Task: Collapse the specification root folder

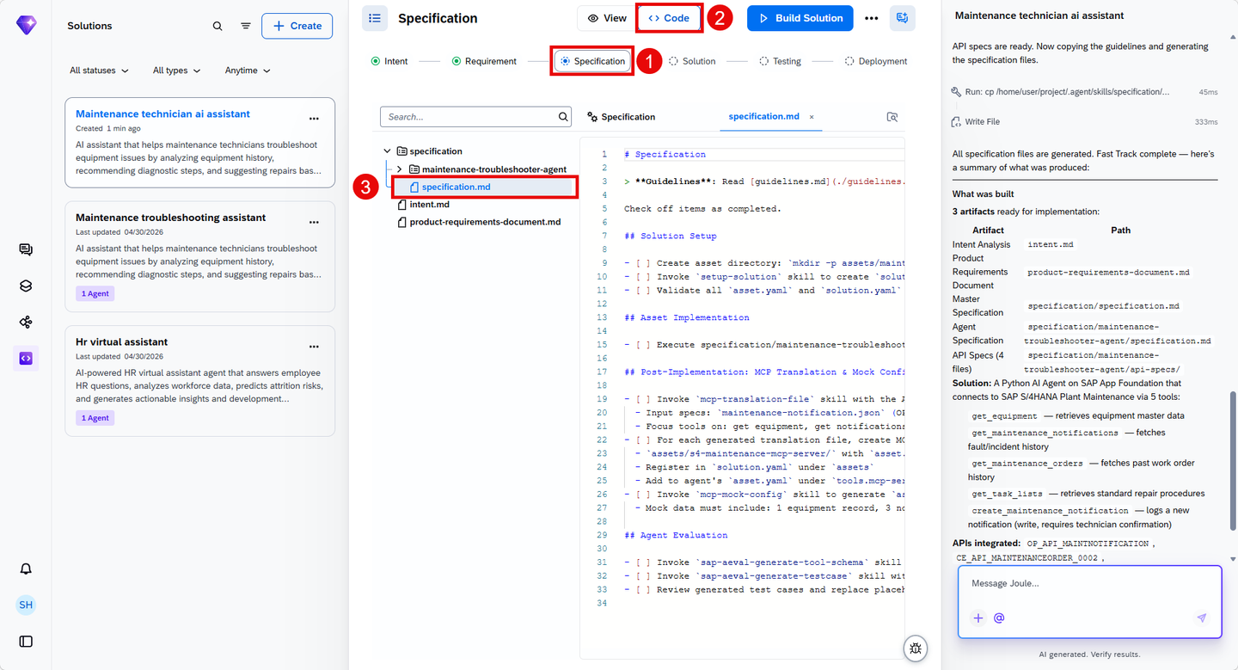Action: point(388,151)
